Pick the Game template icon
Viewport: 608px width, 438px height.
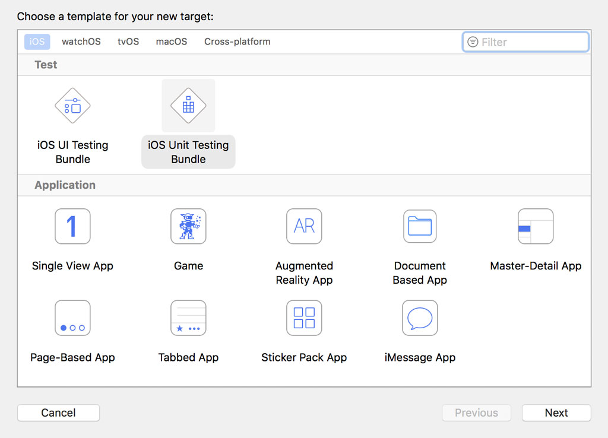click(x=188, y=226)
